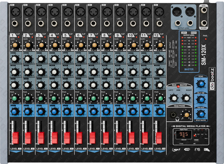The image size is (224, 164).
Task: Click the channel 10 green PAN knob
Action: [x=133, y=98]
